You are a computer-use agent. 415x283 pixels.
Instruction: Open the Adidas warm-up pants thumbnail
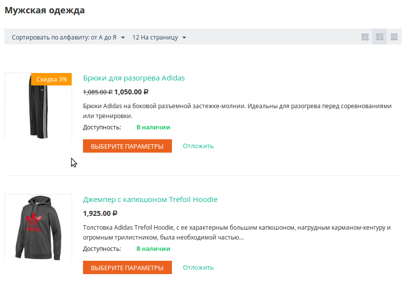pos(38,107)
